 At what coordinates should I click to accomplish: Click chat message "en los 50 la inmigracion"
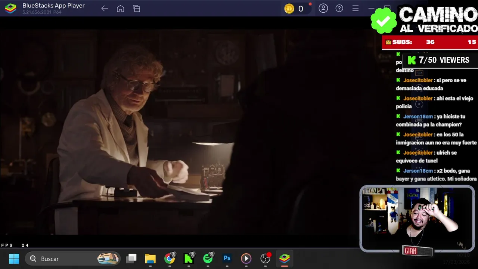(436, 138)
